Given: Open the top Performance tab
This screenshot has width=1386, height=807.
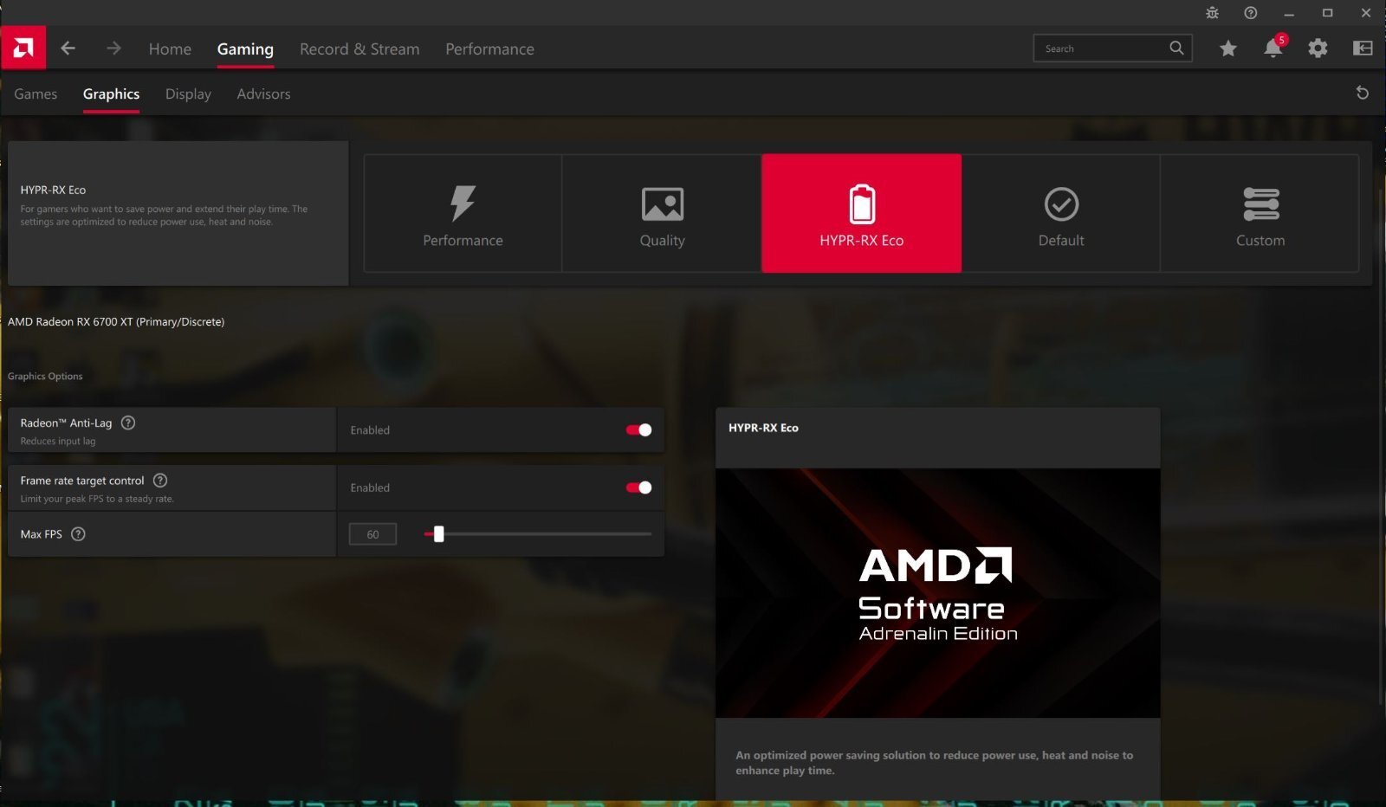Looking at the screenshot, I should (489, 49).
